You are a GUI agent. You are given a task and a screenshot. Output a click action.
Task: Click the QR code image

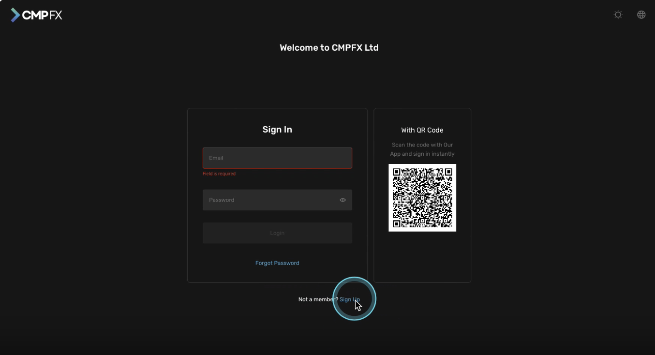click(422, 198)
